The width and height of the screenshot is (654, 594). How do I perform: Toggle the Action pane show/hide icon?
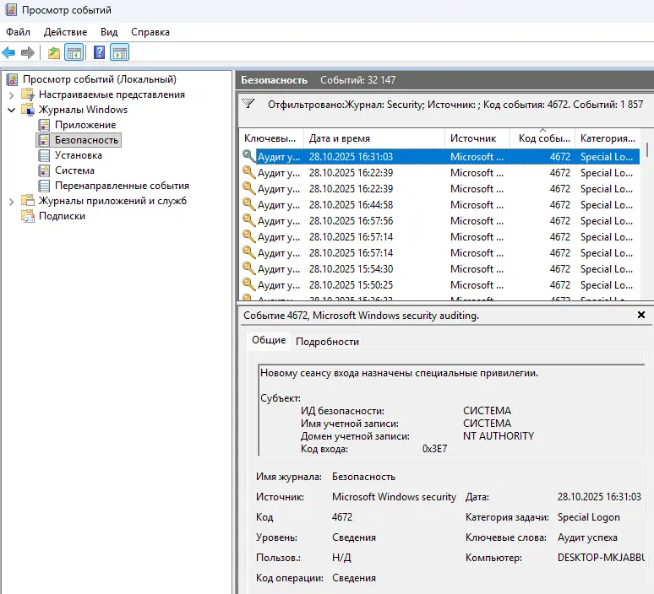(120, 53)
